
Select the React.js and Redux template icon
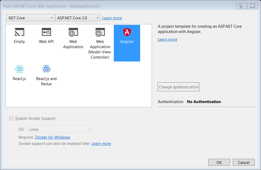pyautogui.click(x=46, y=69)
